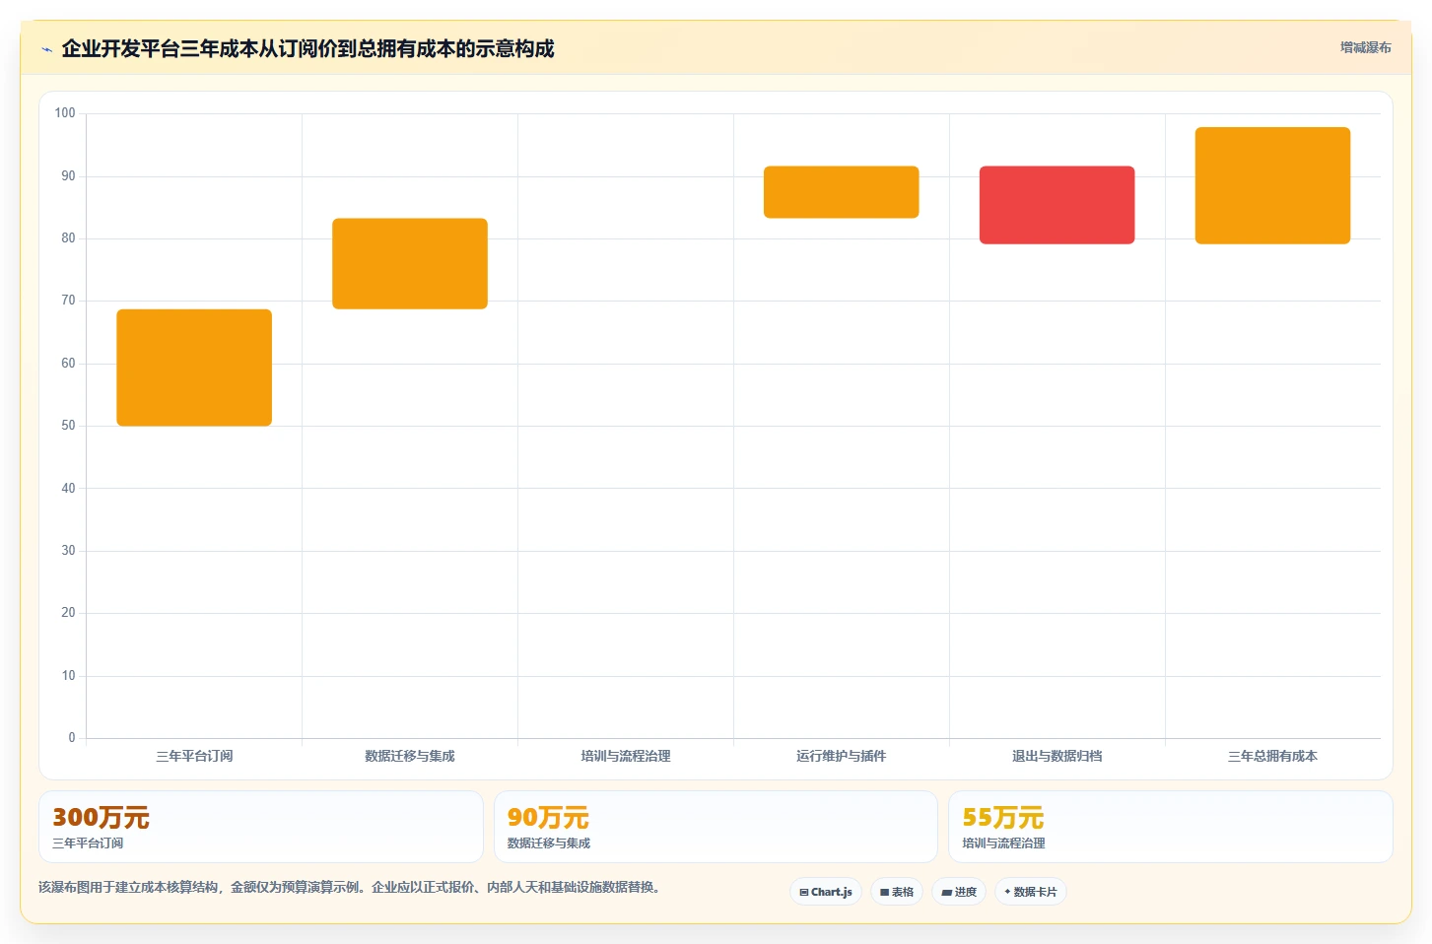1432x944 pixels.
Task: Click x-axis label 三年平台订阅
Action: (x=194, y=756)
